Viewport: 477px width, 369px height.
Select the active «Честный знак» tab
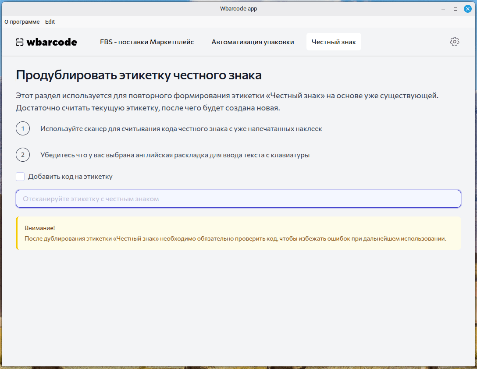pyautogui.click(x=334, y=42)
